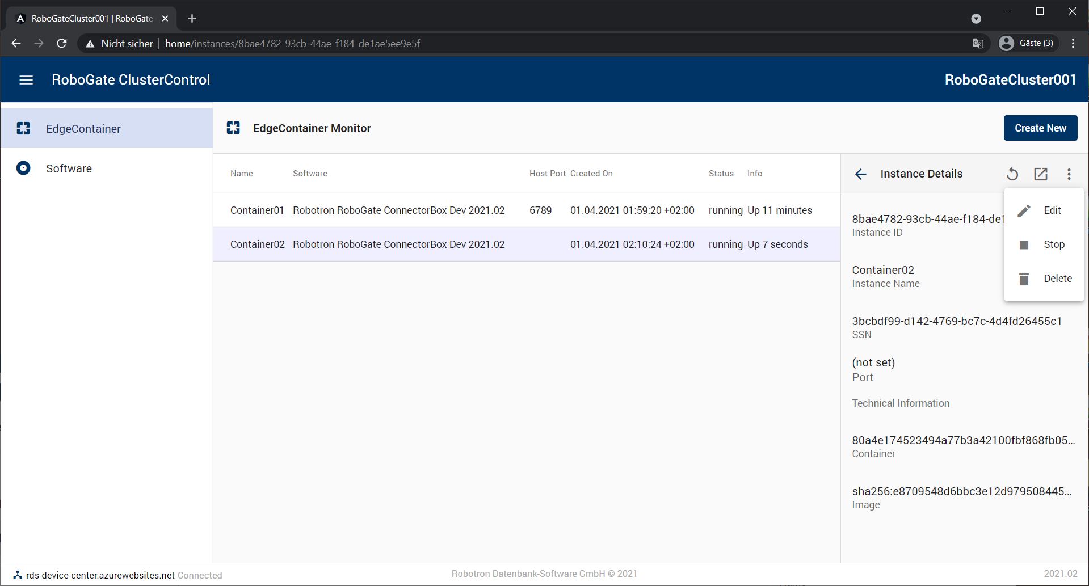The image size is (1089, 586).
Task: Click host port value 6789
Action: [540, 210]
